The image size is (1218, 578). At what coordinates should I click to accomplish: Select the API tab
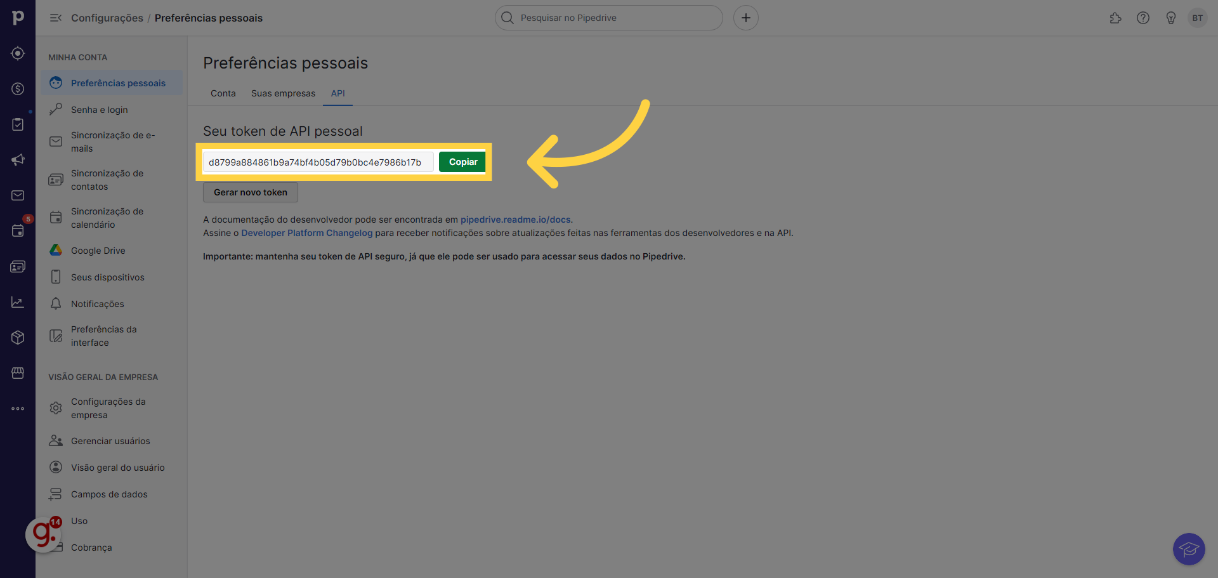[338, 93]
